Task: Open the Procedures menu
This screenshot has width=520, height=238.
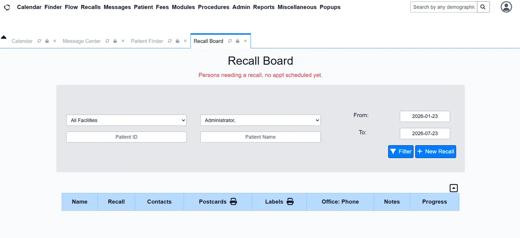Action: (x=214, y=7)
